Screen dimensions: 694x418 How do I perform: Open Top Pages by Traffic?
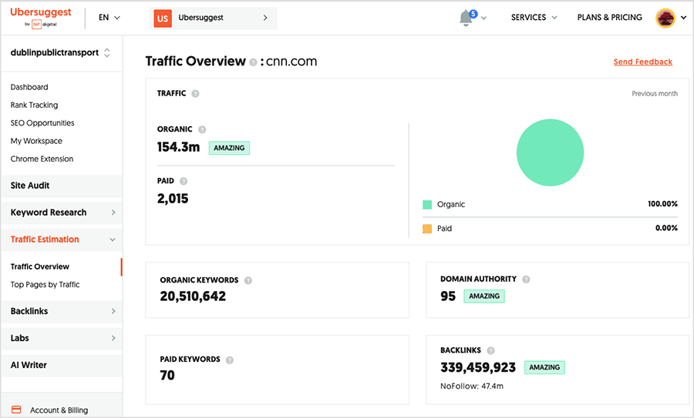pyautogui.click(x=45, y=285)
